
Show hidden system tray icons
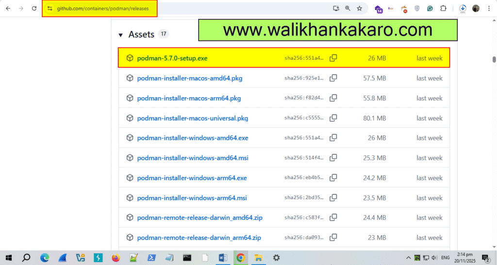point(408,258)
